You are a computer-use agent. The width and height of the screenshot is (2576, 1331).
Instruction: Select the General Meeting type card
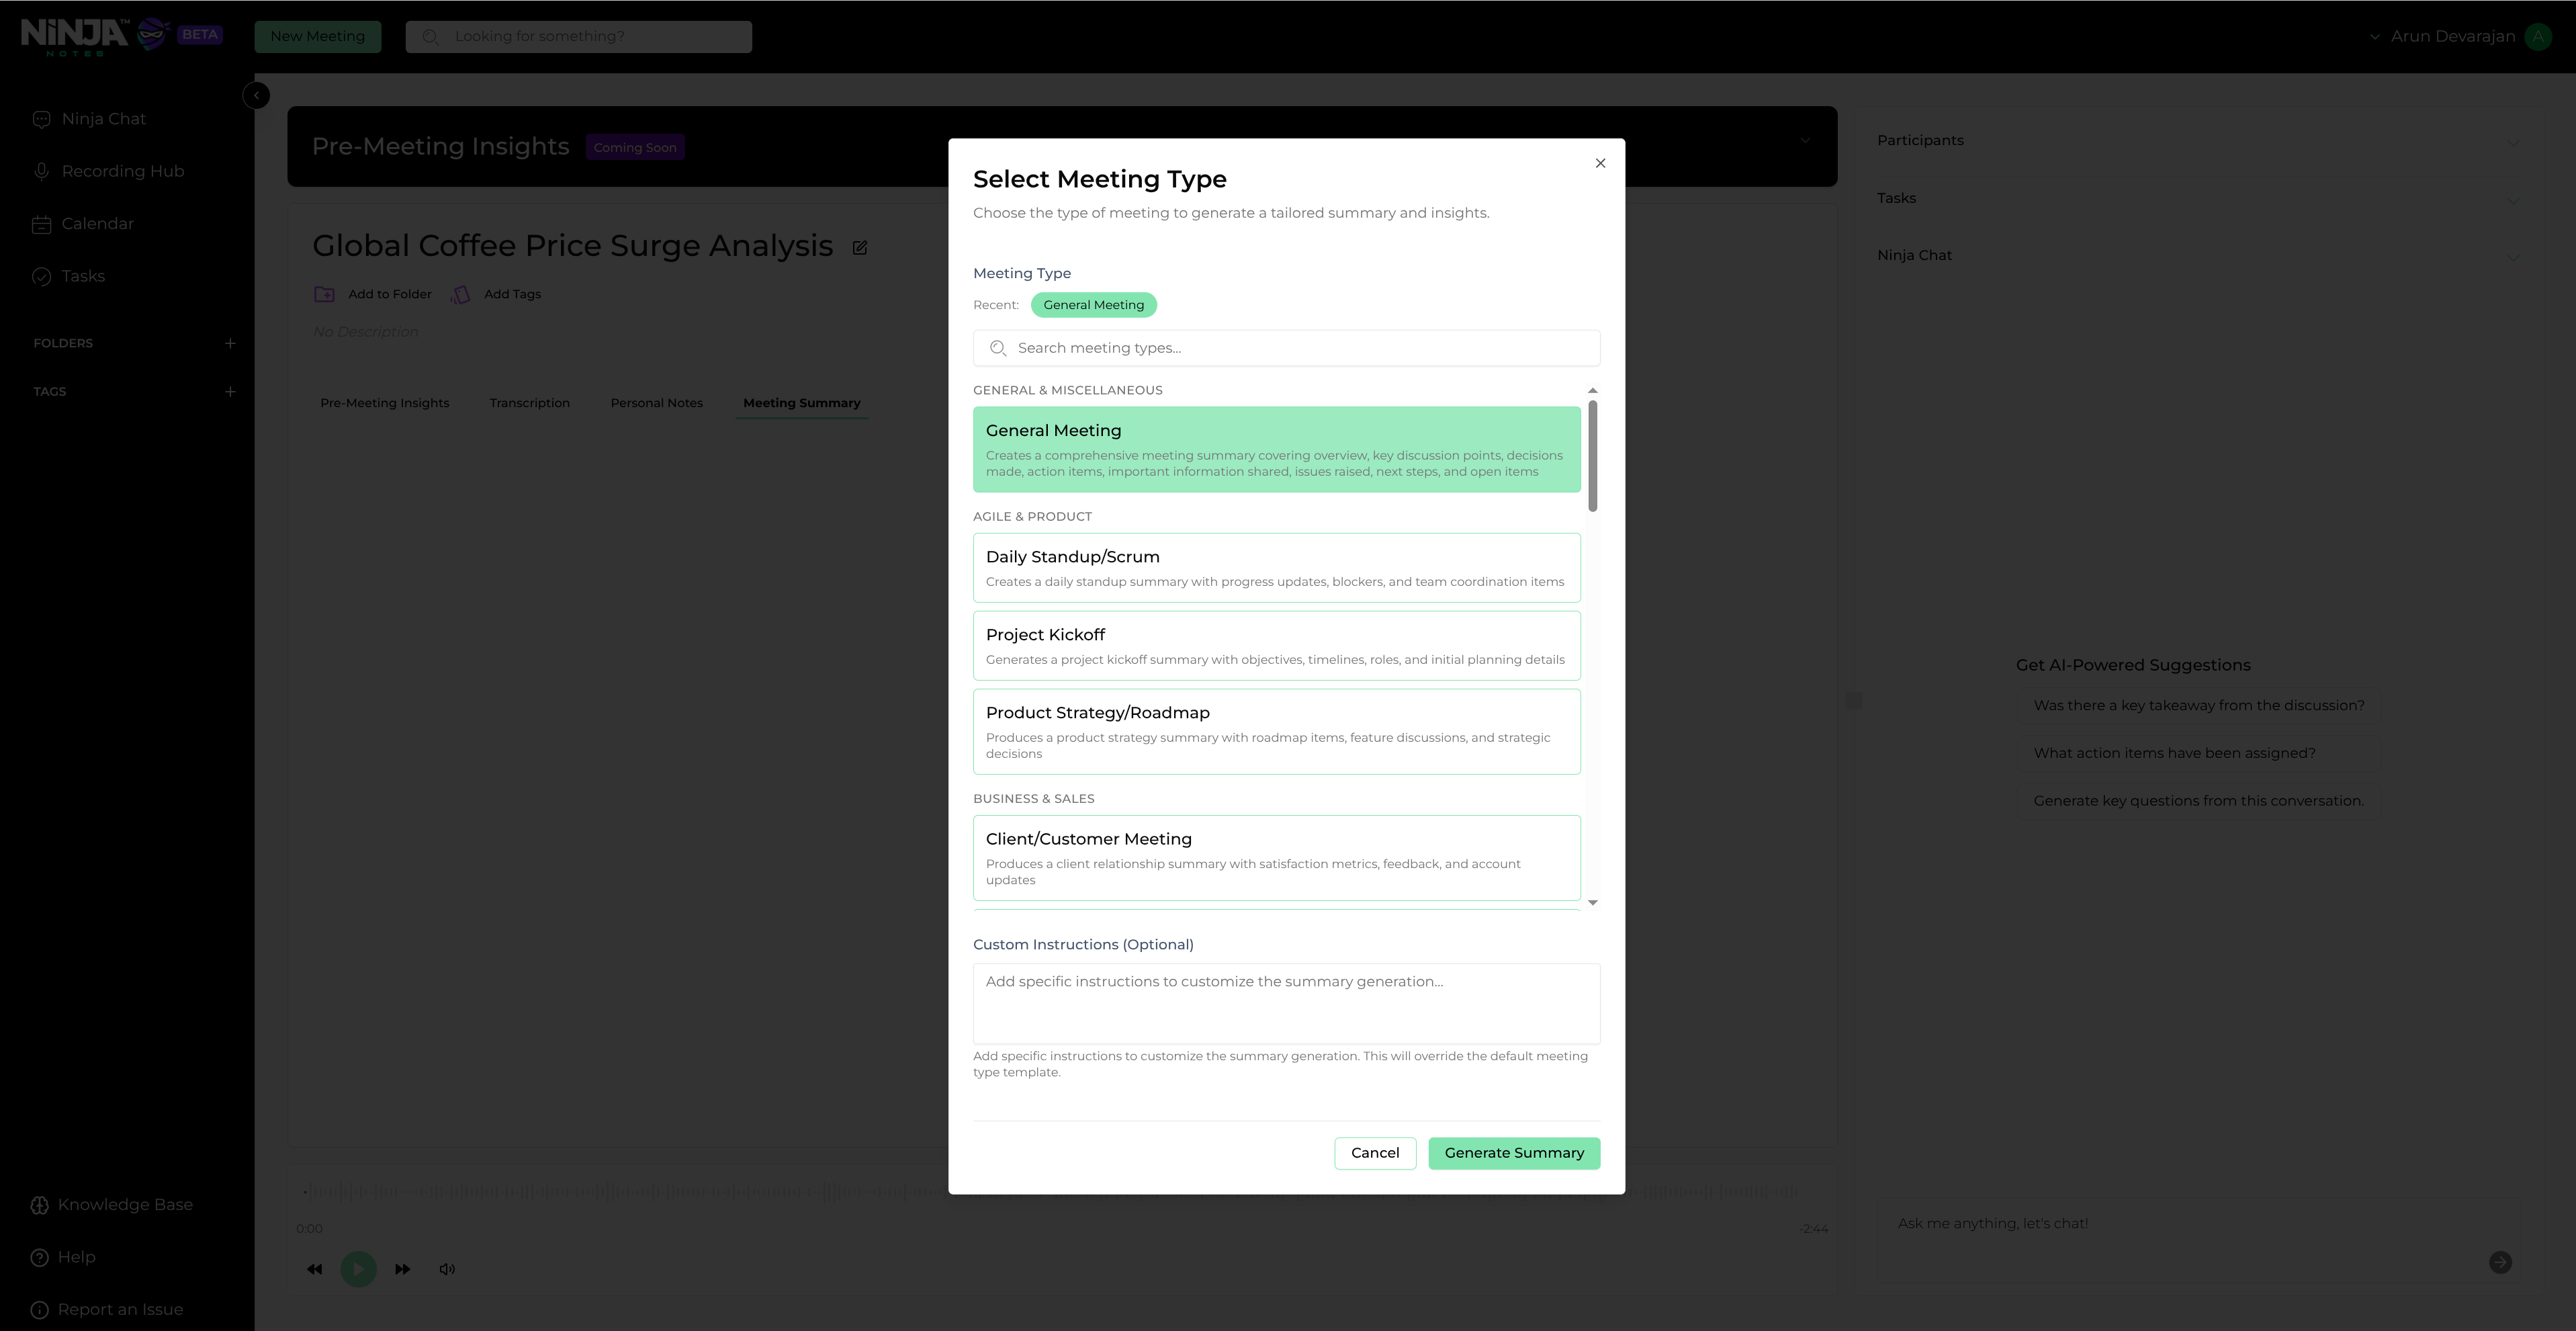click(x=1276, y=449)
